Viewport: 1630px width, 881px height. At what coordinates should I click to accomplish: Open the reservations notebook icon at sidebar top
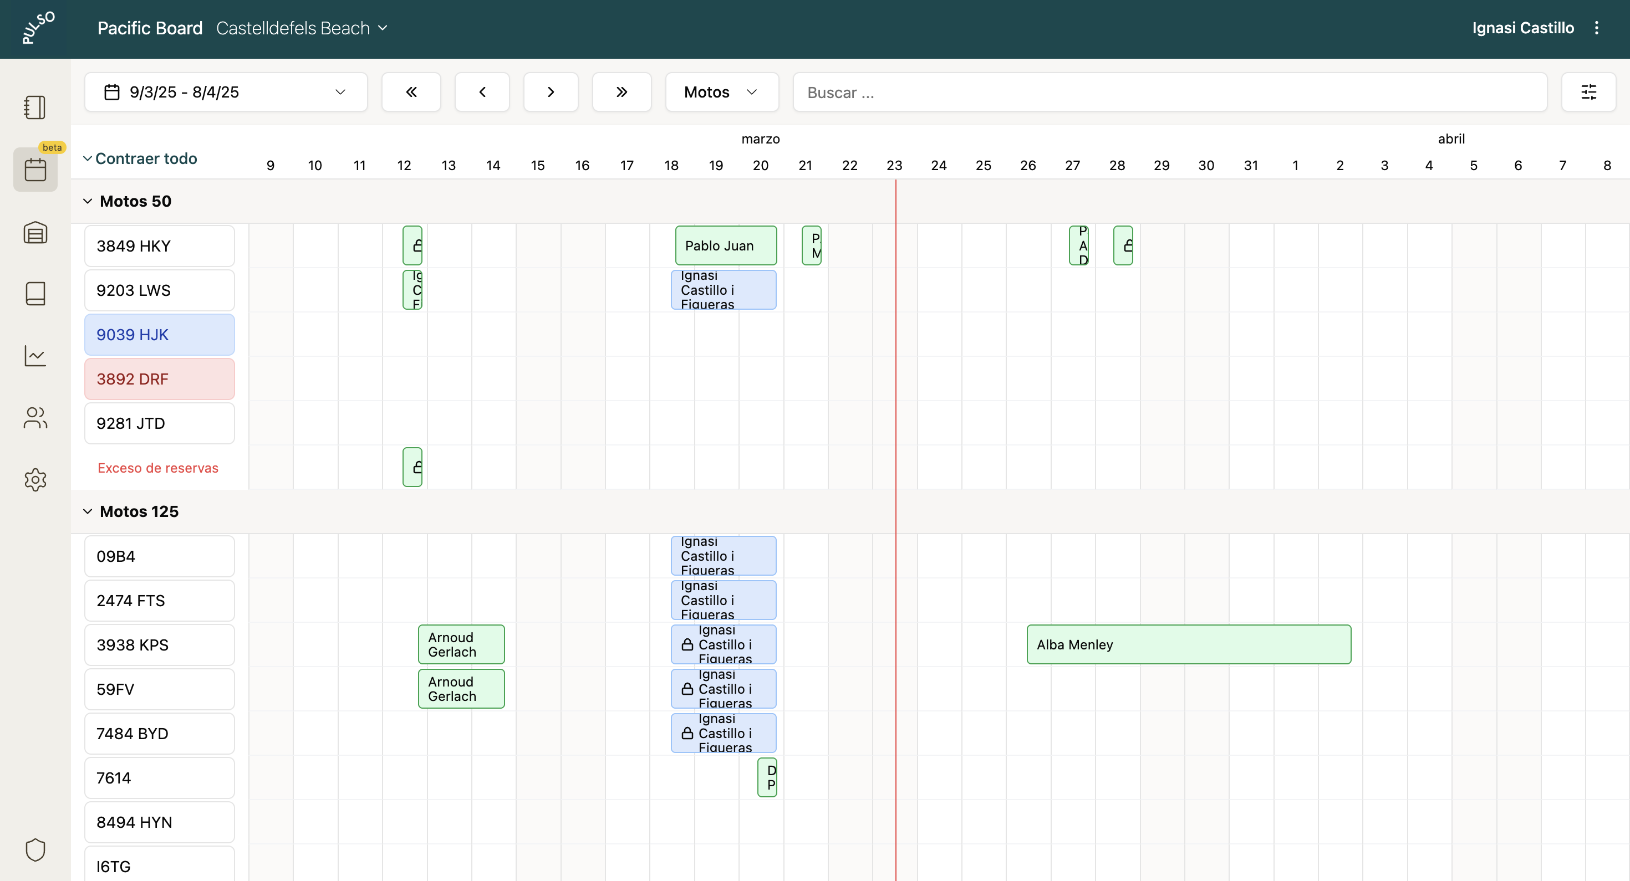[x=35, y=107]
